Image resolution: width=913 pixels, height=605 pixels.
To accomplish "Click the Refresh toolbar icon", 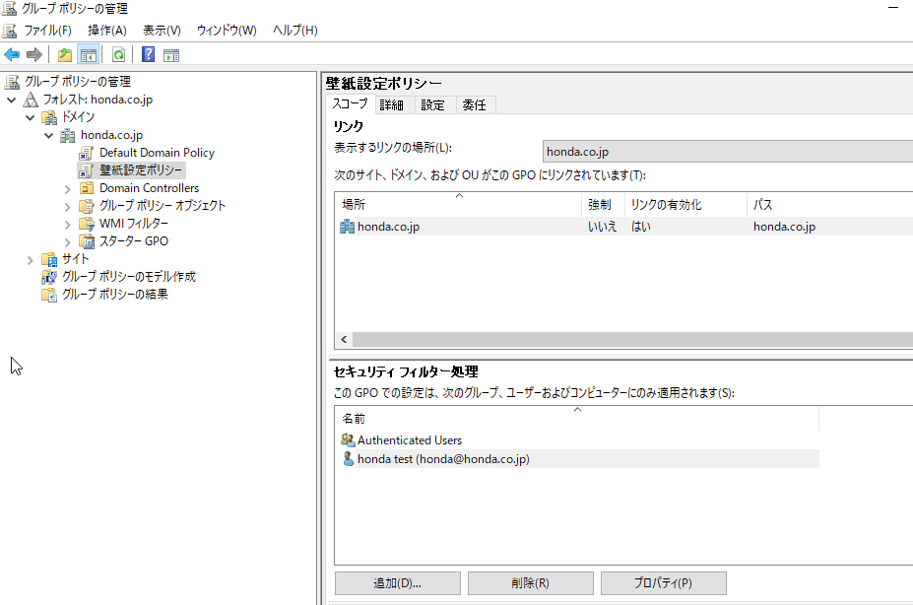I will point(119,55).
